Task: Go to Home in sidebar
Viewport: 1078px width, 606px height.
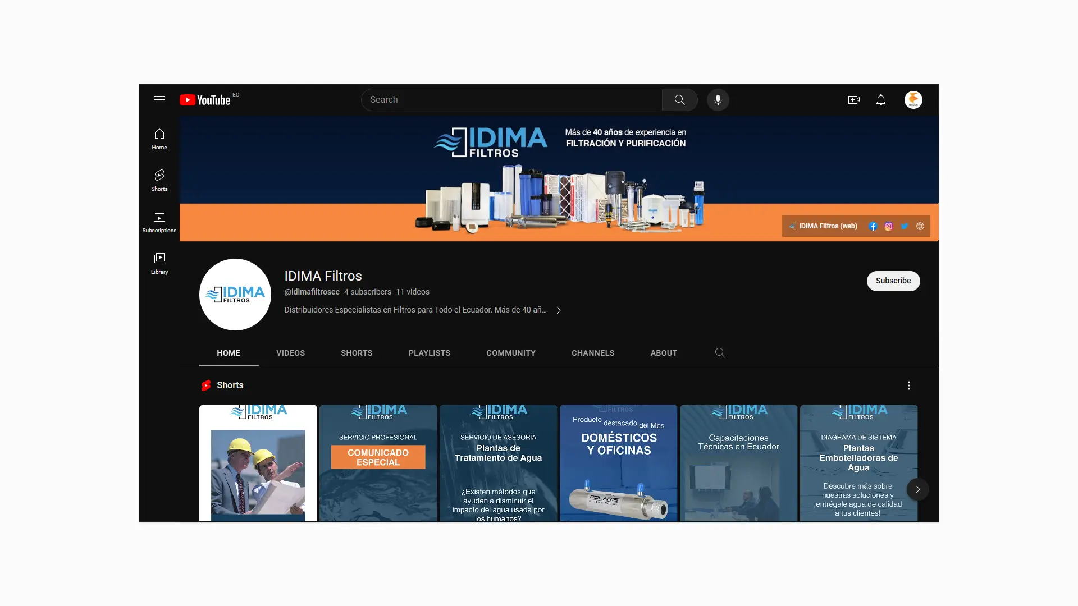Action: [x=159, y=139]
